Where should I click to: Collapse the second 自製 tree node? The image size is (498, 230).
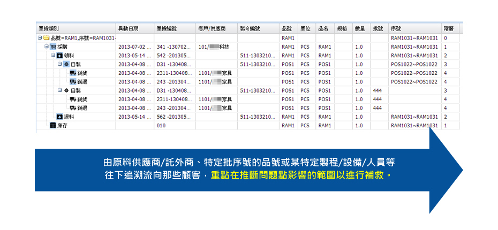[x=60, y=90]
